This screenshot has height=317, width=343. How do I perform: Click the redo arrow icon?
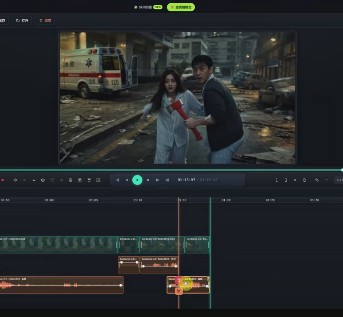(x=326, y=180)
